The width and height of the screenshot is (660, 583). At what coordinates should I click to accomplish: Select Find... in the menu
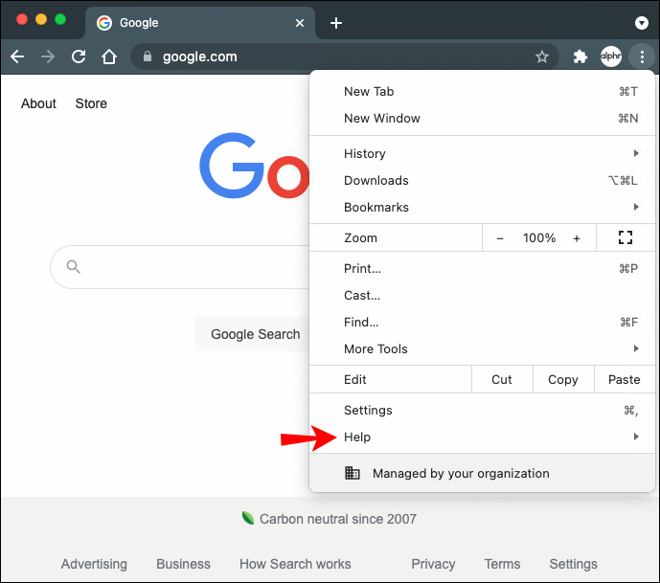click(x=482, y=323)
